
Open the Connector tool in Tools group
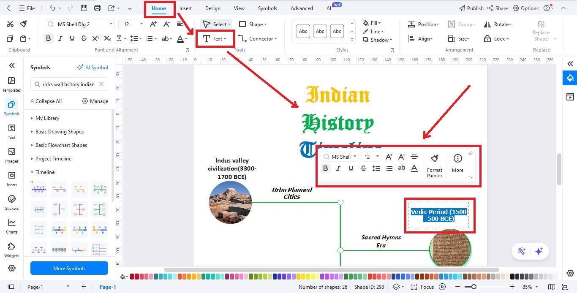(x=258, y=38)
